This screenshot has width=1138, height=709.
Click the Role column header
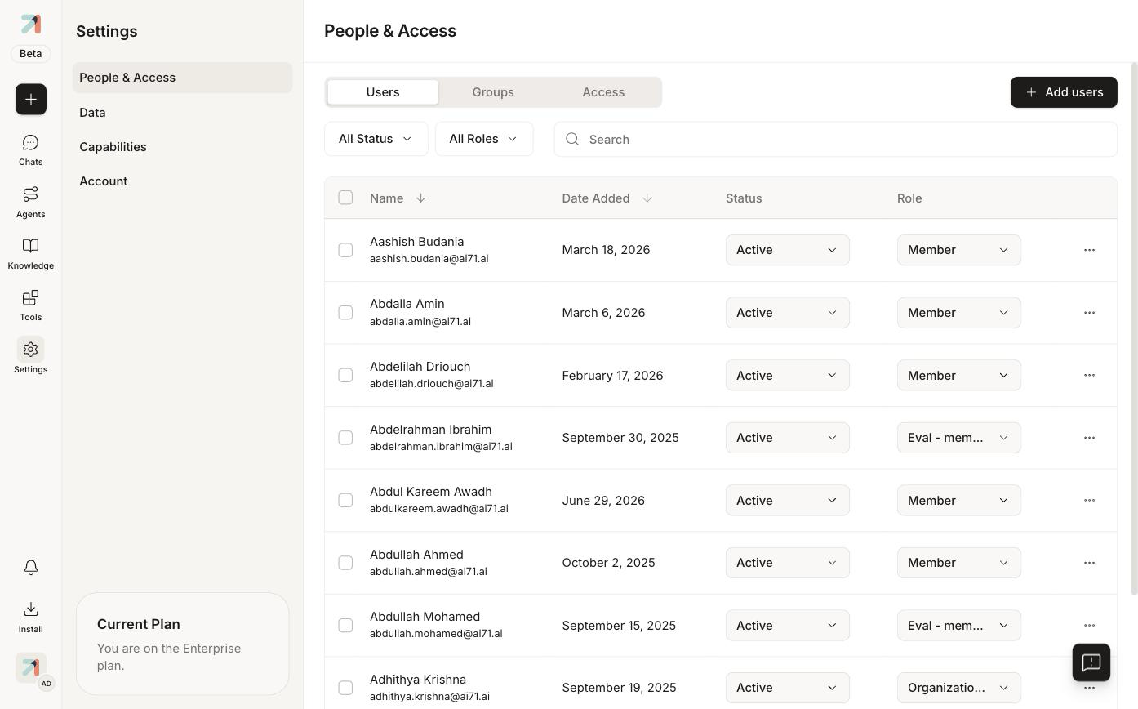pyautogui.click(x=909, y=198)
